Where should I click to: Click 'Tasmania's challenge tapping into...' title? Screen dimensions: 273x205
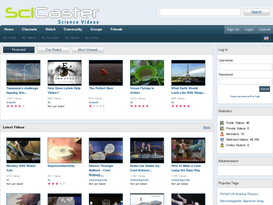point(22,90)
